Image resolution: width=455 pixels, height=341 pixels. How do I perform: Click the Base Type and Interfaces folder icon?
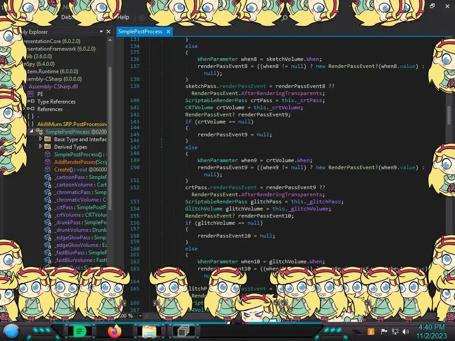(x=48, y=139)
